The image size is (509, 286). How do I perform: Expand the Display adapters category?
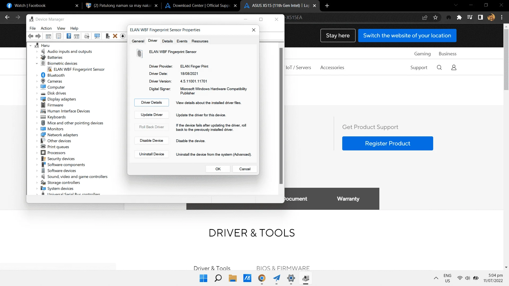click(37, 99)
